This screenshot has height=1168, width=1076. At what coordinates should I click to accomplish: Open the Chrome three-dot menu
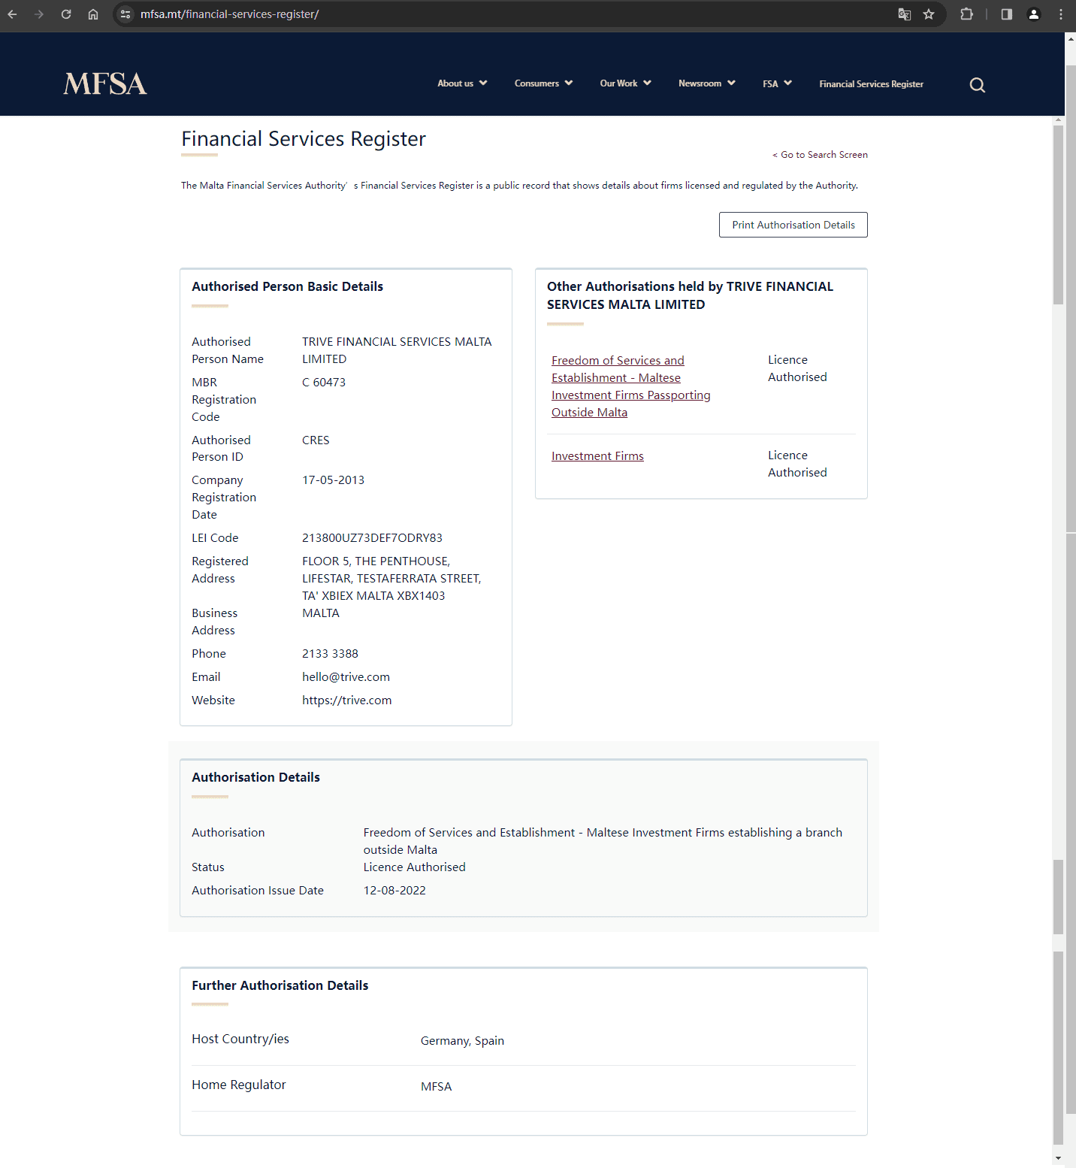coord(1061,14)
